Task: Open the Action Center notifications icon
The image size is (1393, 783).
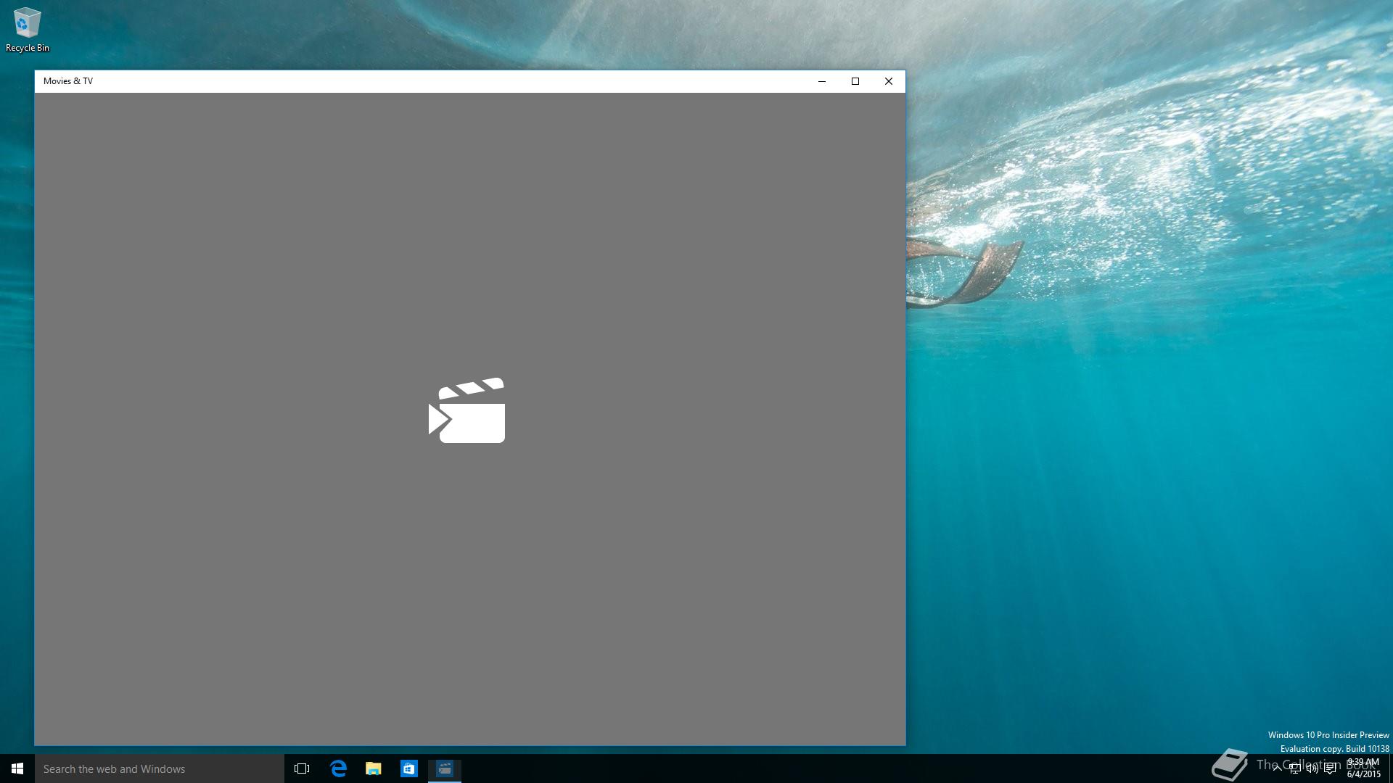Action: tap(1330, 768)
